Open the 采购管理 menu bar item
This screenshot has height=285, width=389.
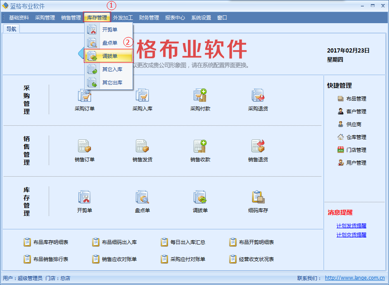[45, 18]
